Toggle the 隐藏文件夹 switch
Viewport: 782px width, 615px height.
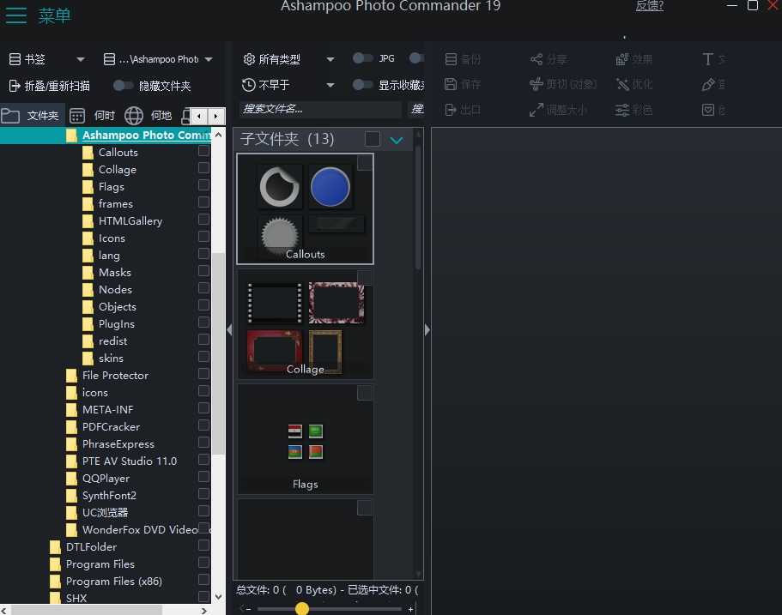click(x=124, y=86)
